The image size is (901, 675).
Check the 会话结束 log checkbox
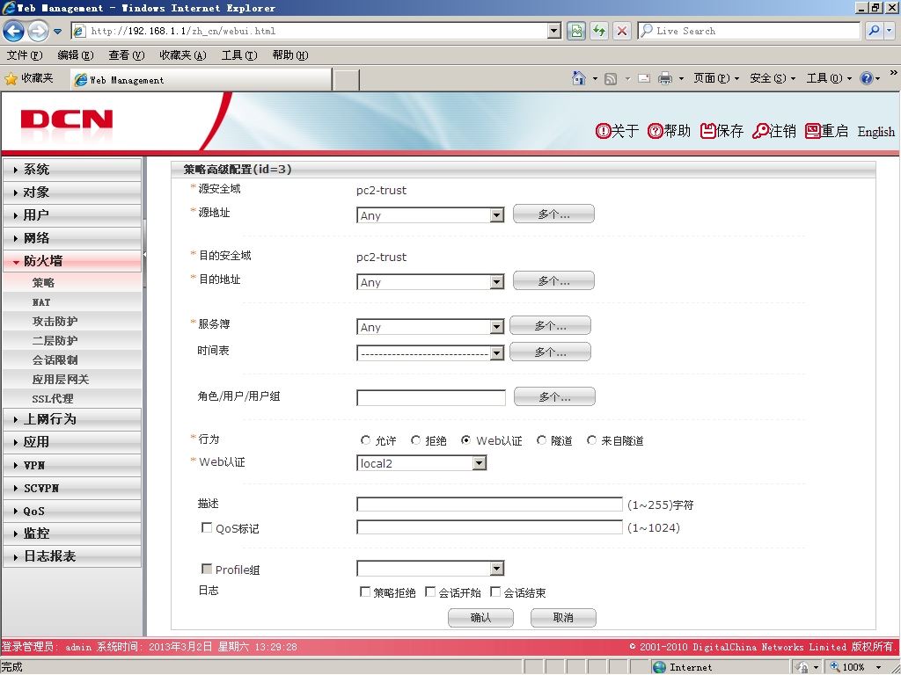click(494, 592)
